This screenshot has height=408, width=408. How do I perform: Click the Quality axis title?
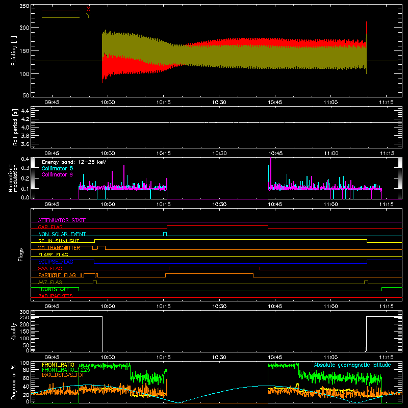[14, 331]
